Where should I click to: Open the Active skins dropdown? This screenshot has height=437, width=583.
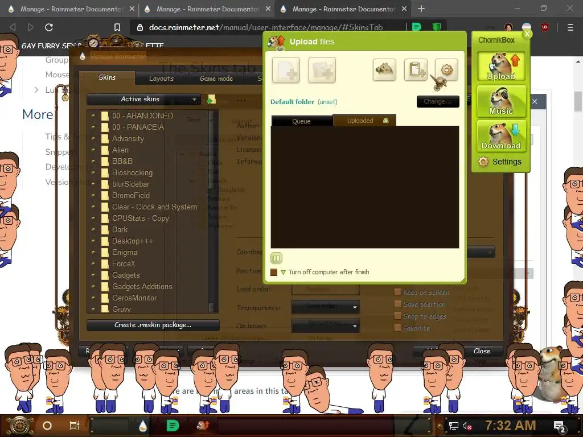point(143,99)
